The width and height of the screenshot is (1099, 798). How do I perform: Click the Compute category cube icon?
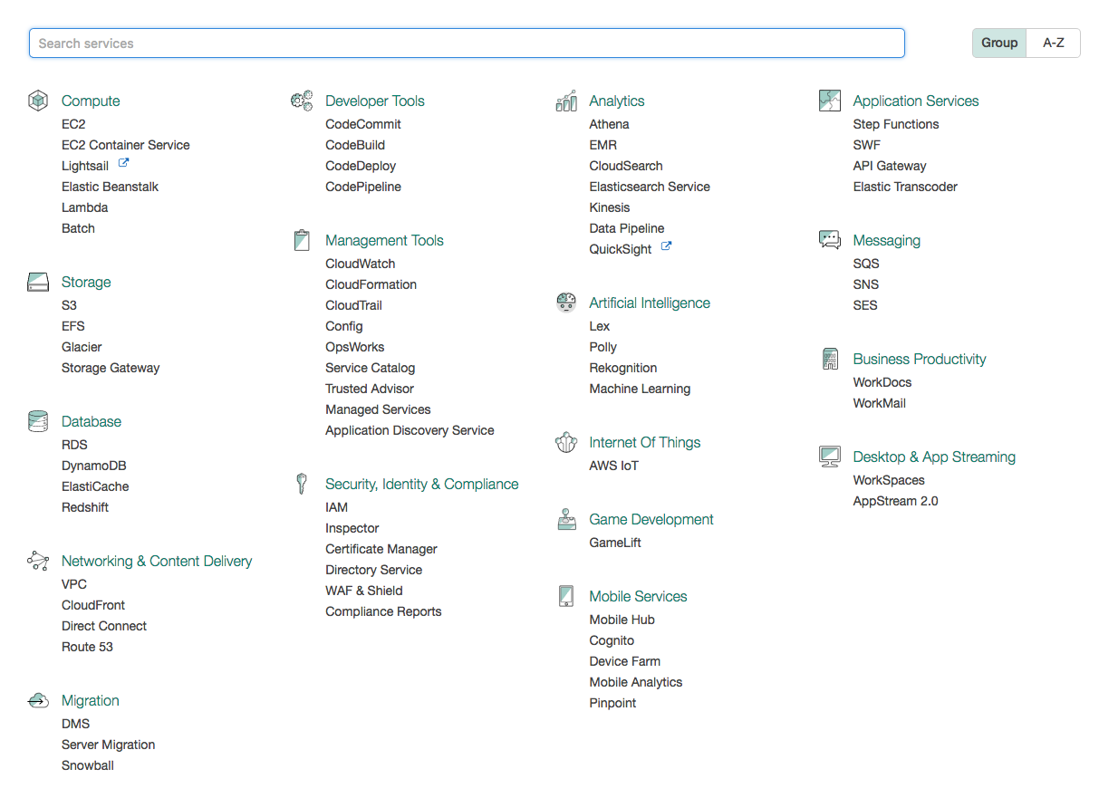pos(37,101)
